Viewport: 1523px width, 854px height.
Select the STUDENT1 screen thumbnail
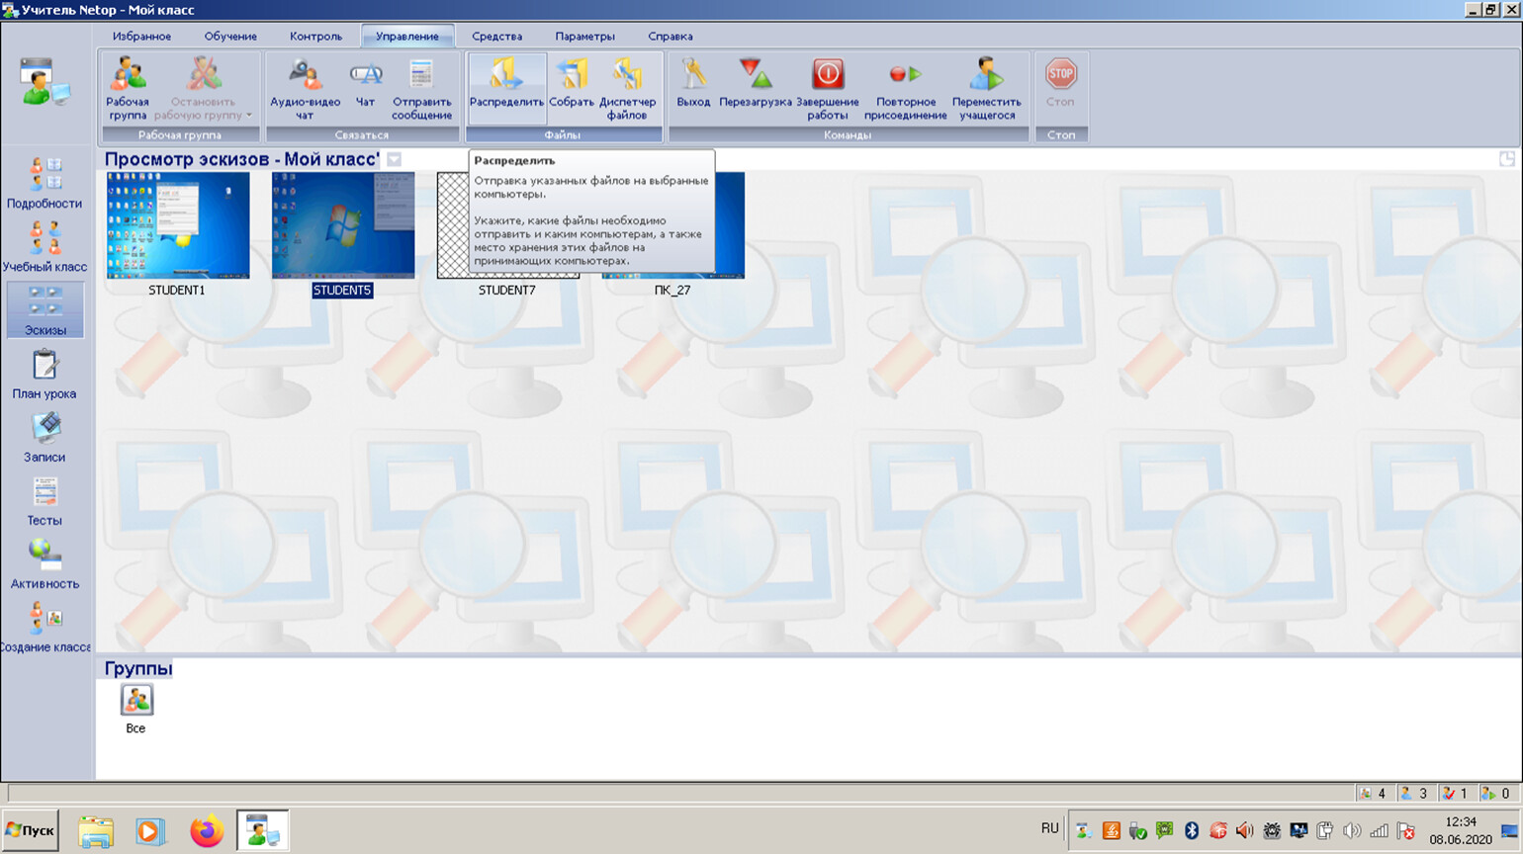click(178, 226)
